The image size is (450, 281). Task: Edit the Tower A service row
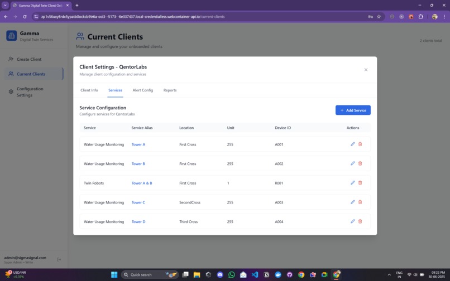[x=352, y=144]
